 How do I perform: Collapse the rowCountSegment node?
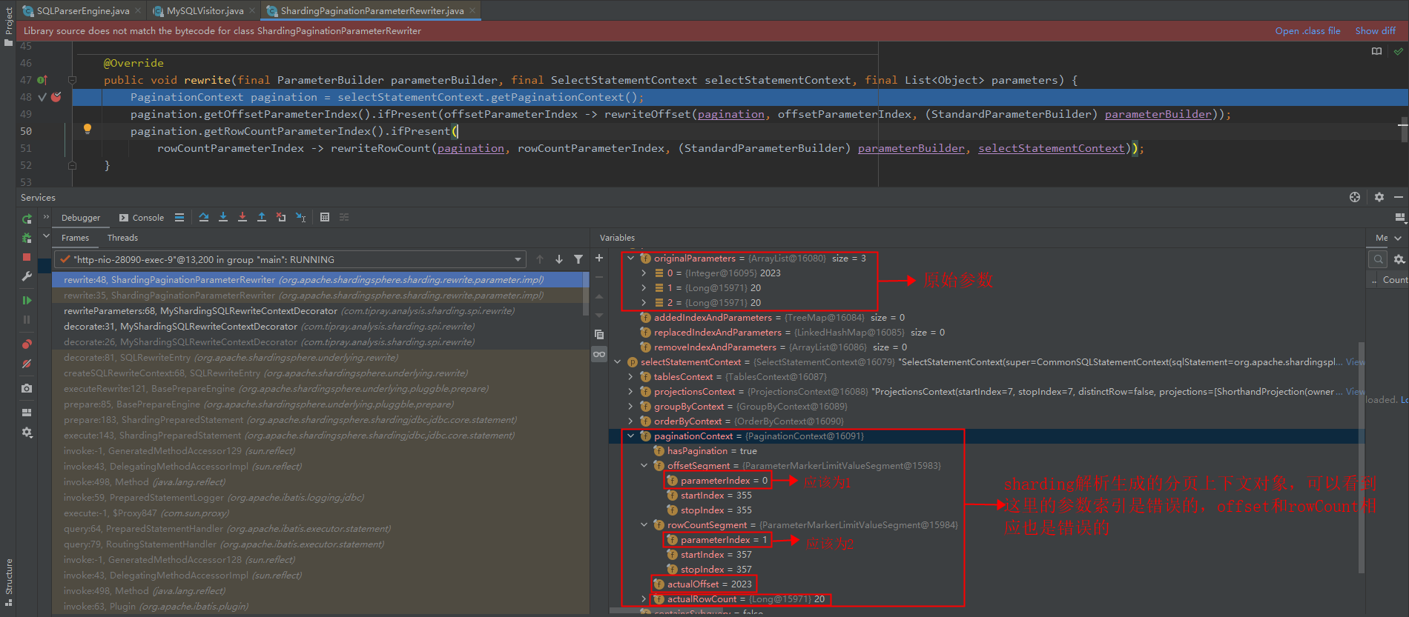click(x=644, y=525)
